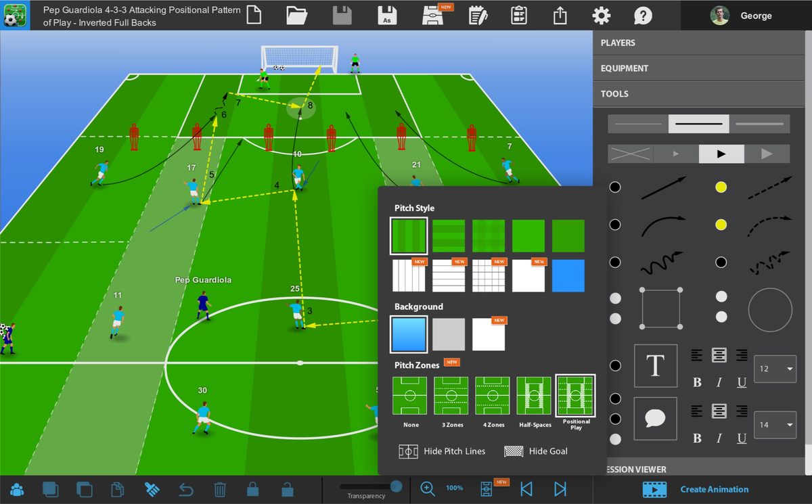
Task: Click the send to back layer icon
Action: coord(84,488)
